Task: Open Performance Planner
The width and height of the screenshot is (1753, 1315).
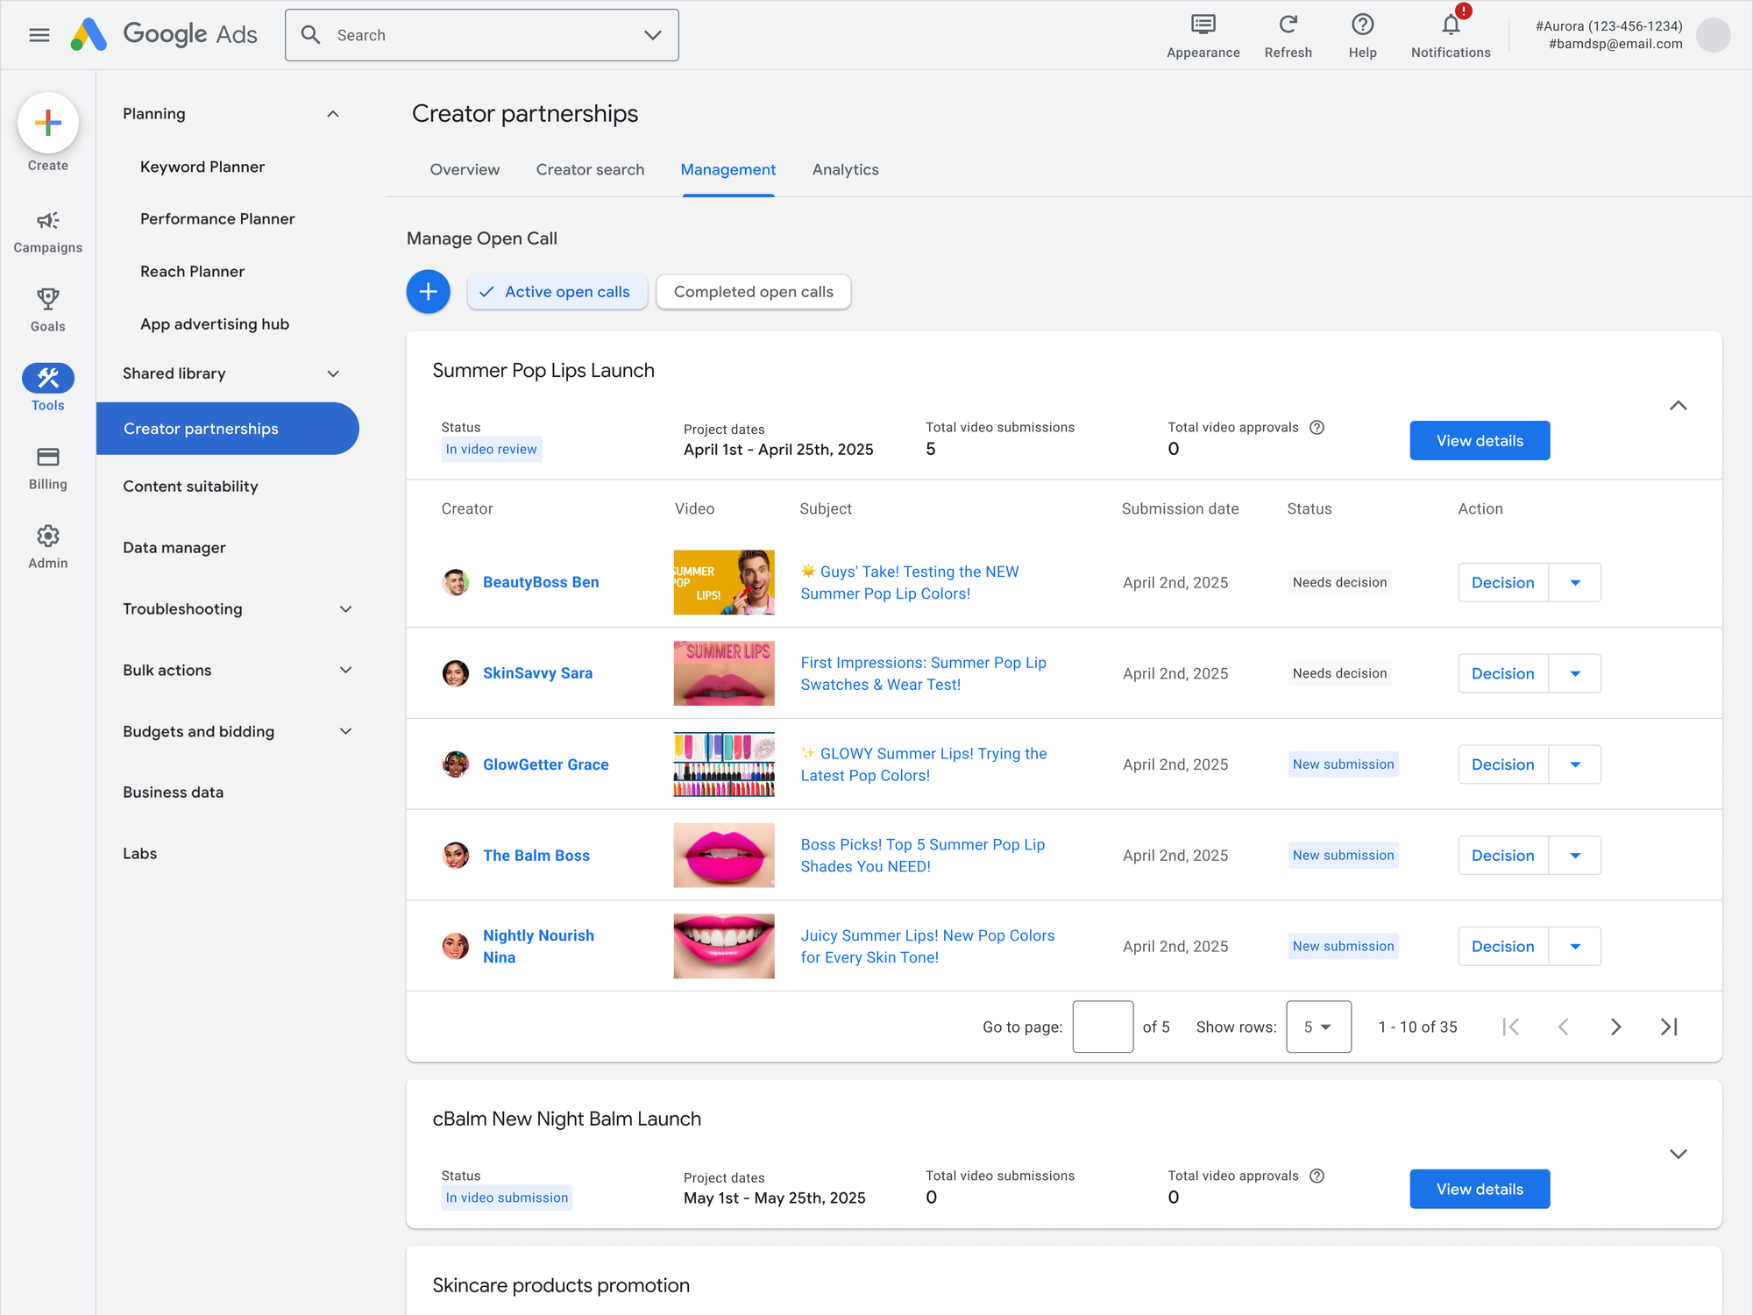Action: point(217,219)
